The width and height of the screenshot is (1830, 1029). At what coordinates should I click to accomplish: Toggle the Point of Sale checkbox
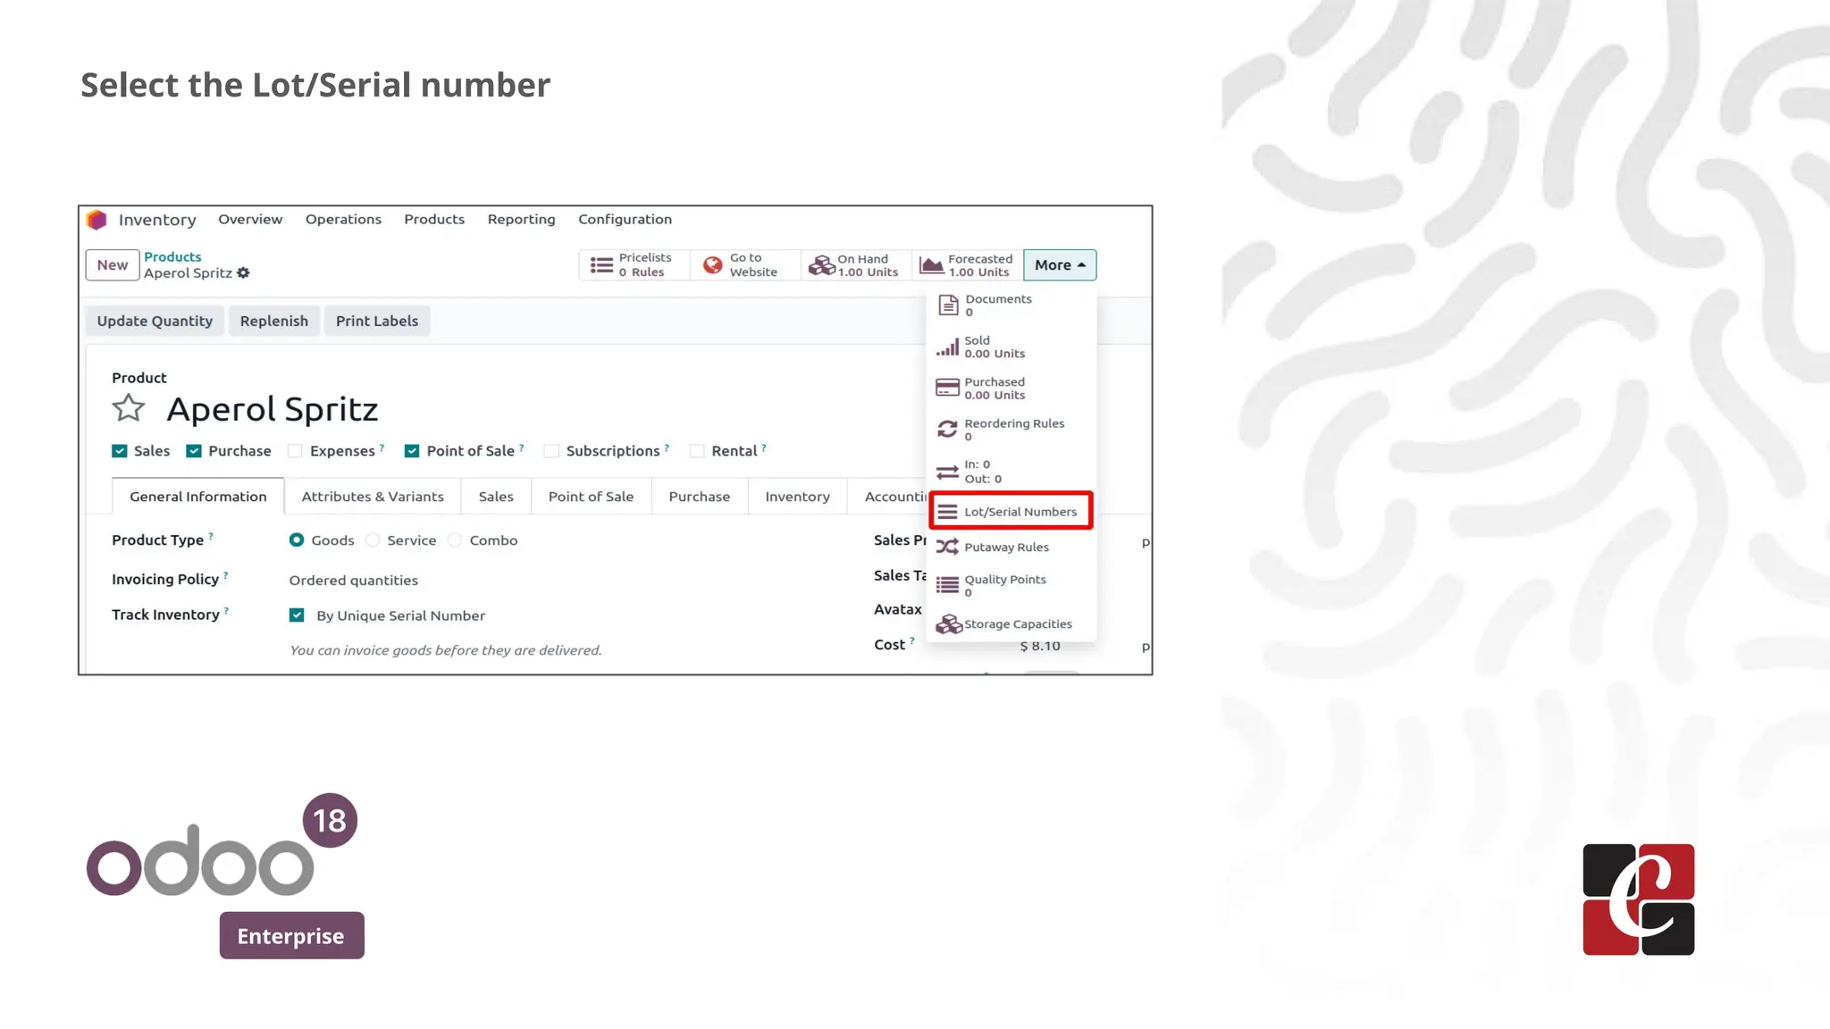coord(412,451)
